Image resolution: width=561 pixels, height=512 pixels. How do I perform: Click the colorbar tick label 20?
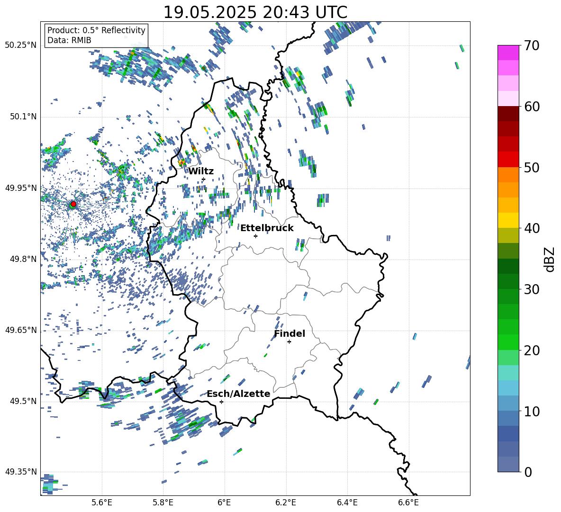532,350
